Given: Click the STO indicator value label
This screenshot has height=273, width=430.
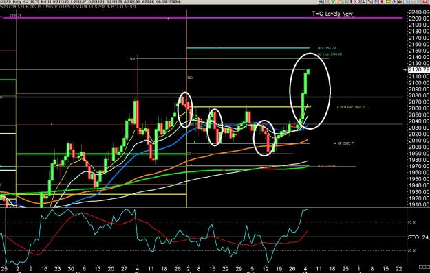Looking at the screenshot, I should (x=418, y=237).
